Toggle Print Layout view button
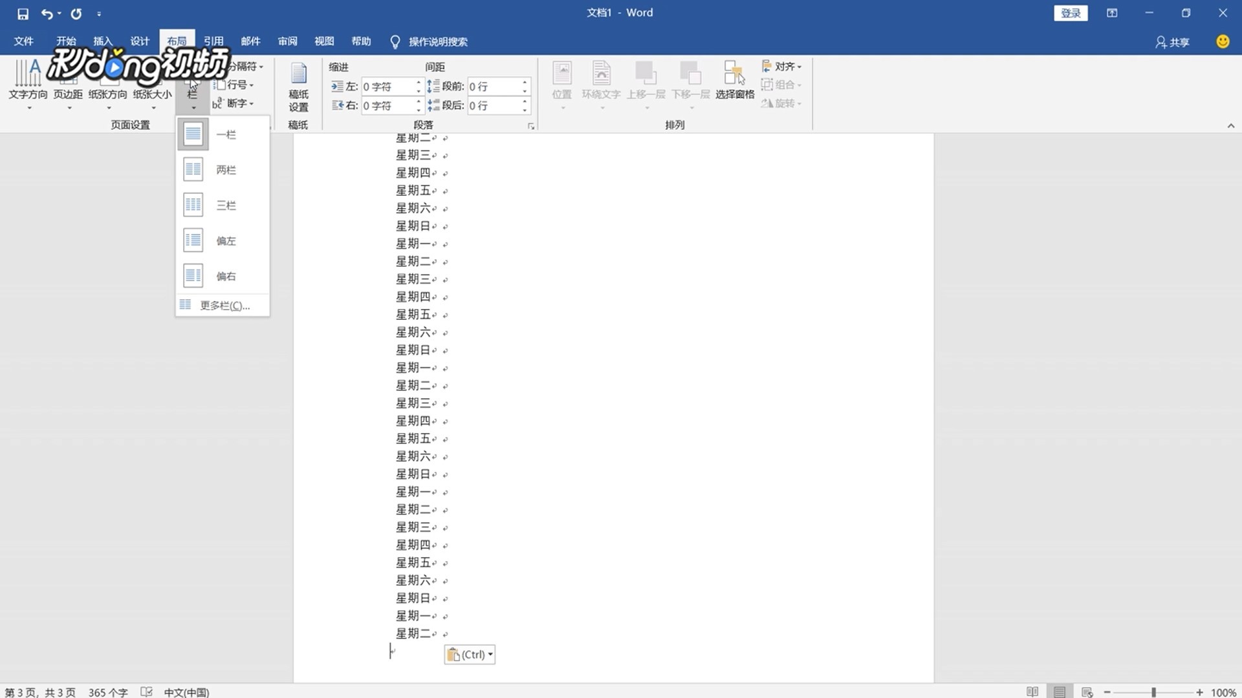The width and height of the screenshot is (1242, 698). pyautogui.click(x=1060, y=692)
